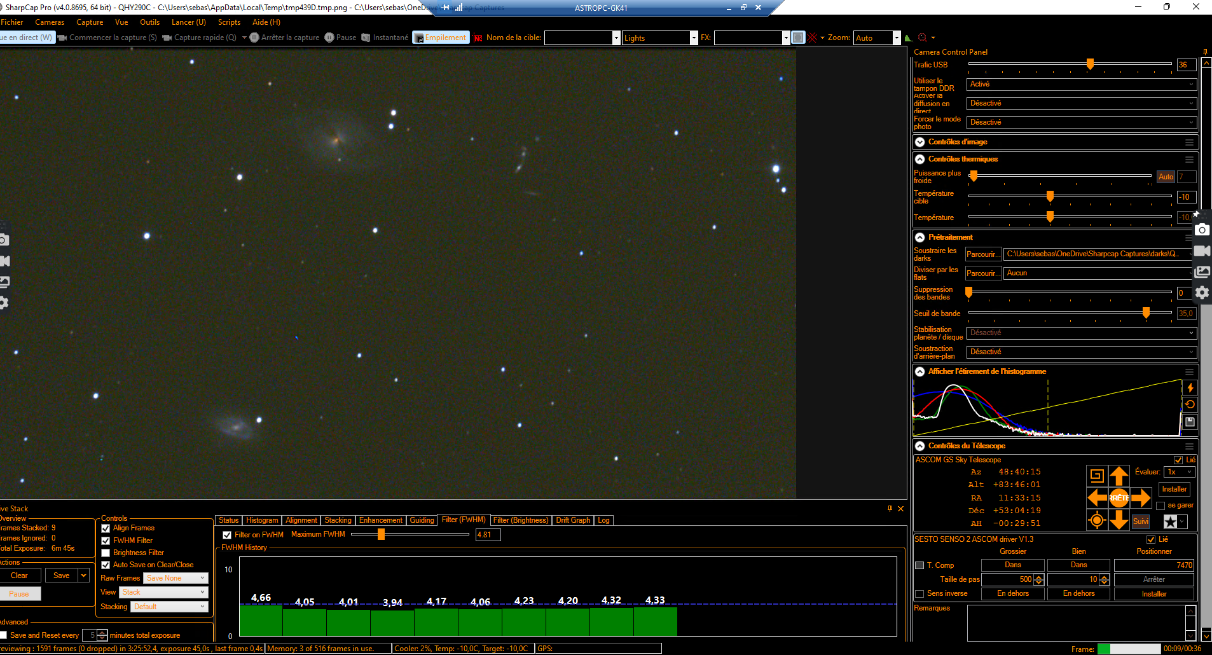Image resolution: width=1212 pixels, height=655 pixels.
Task: Pin the Camera Control Panel
Action: (1205, 52)
